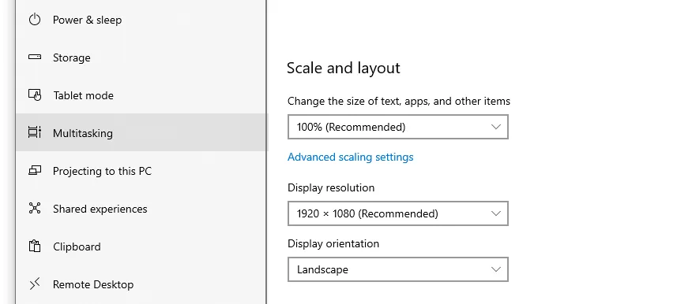Click the Power & sleep icon
Screen dimensions: 692x304
(35, 20)
